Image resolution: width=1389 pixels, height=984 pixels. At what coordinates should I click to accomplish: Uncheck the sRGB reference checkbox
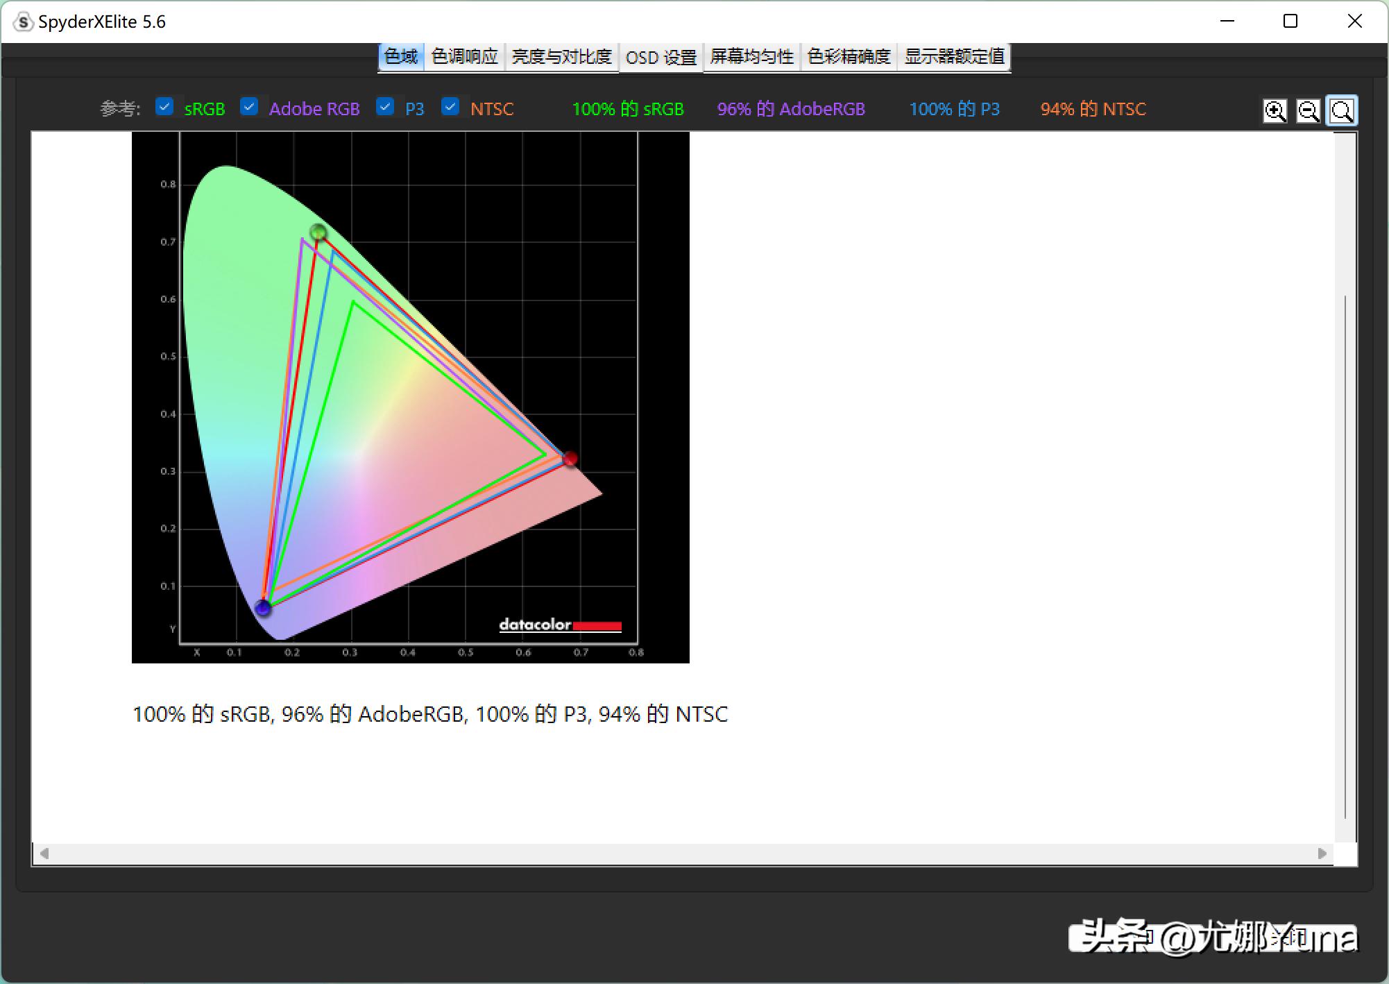(x=164, y=107)
